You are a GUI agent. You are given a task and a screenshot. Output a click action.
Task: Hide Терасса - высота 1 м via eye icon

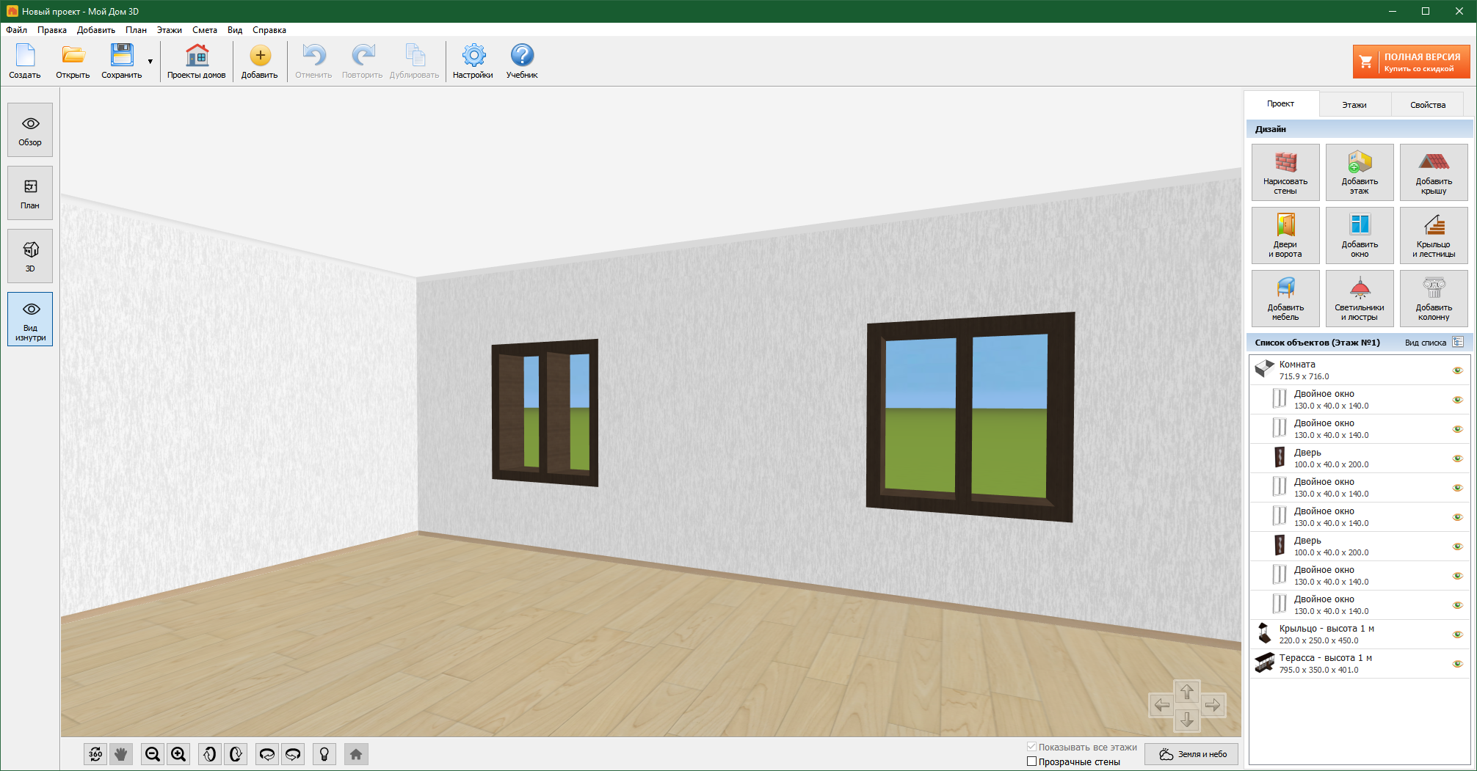point(1458,664)
